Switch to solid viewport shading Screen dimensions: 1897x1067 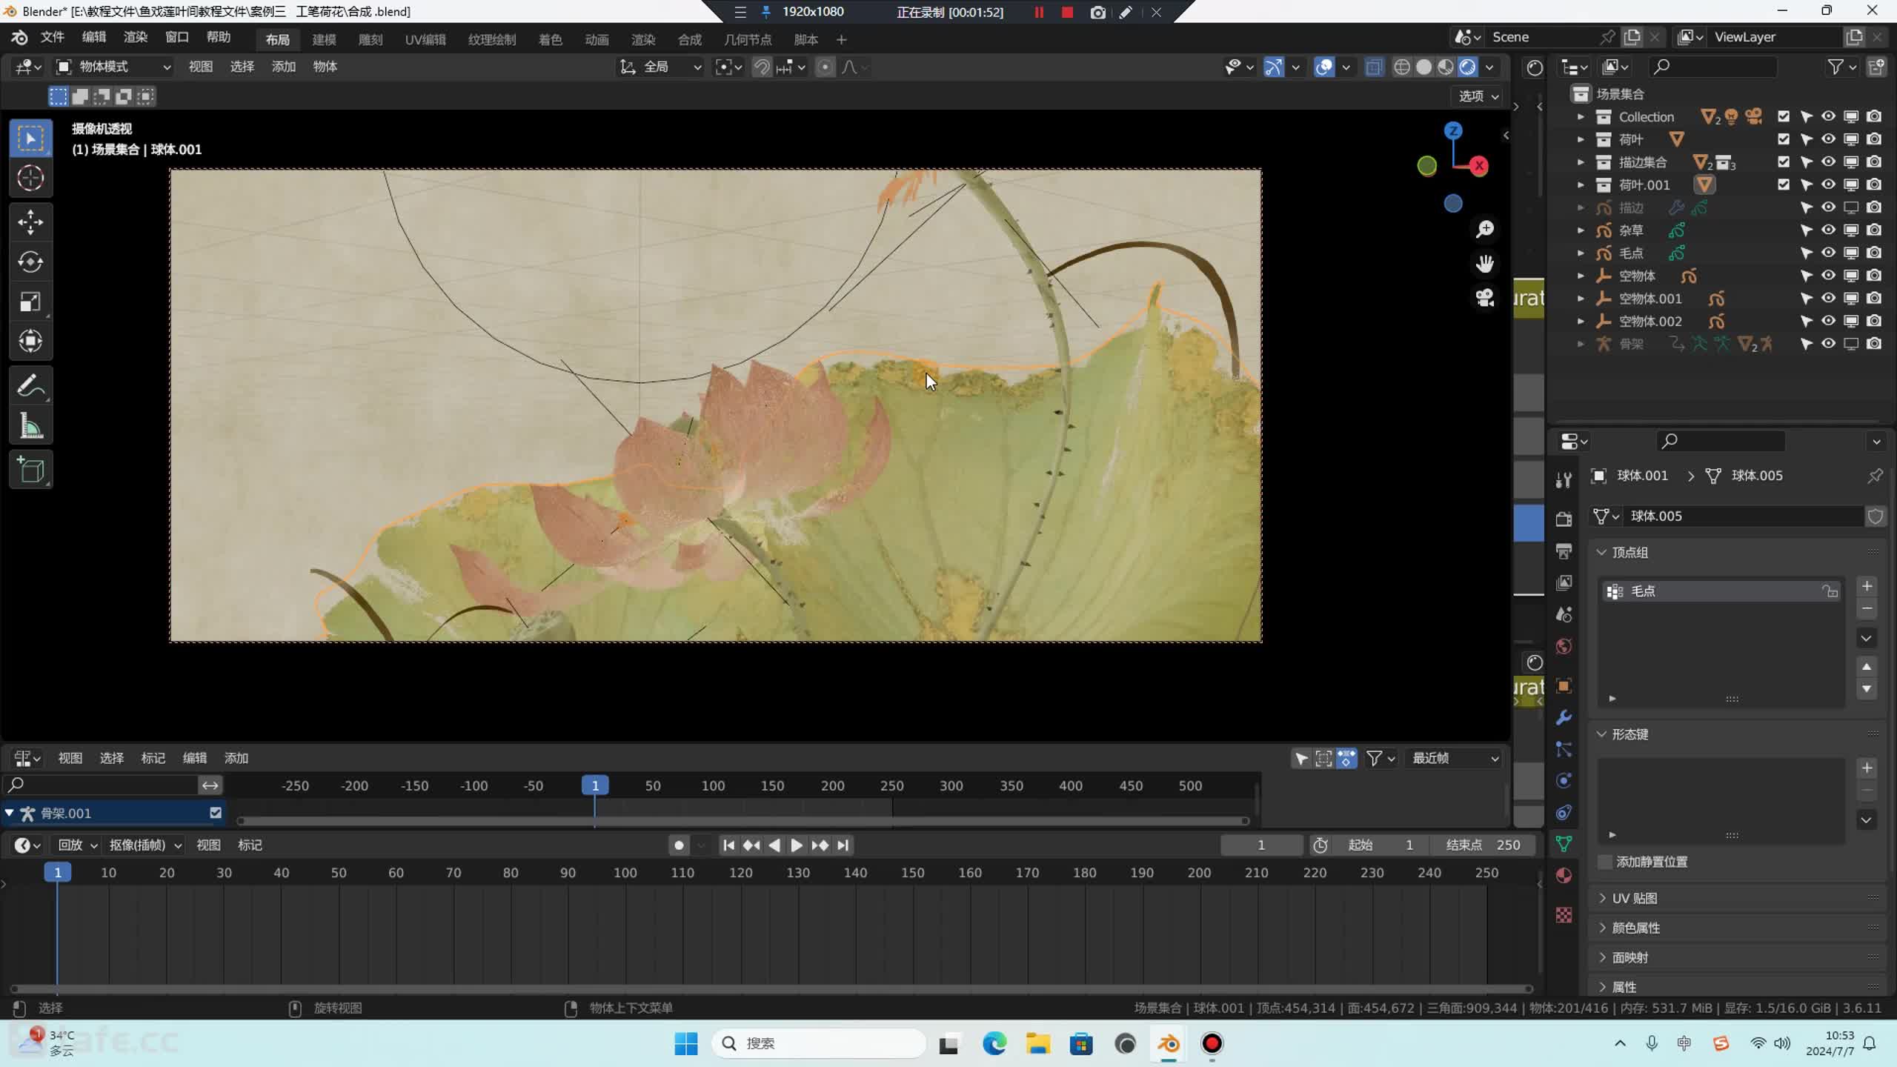point(1423,67)
